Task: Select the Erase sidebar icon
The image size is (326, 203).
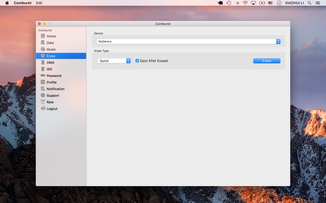Action: tap(43, 56)
